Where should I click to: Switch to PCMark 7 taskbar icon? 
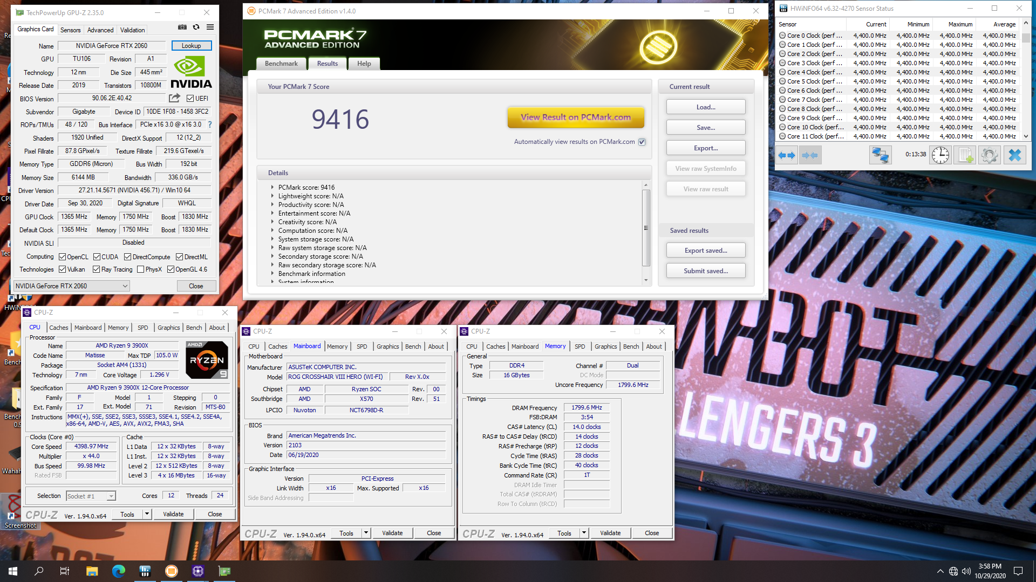point(171,571)
